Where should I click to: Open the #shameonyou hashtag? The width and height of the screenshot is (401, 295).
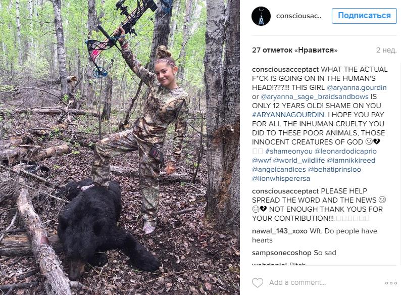point(289,151)
